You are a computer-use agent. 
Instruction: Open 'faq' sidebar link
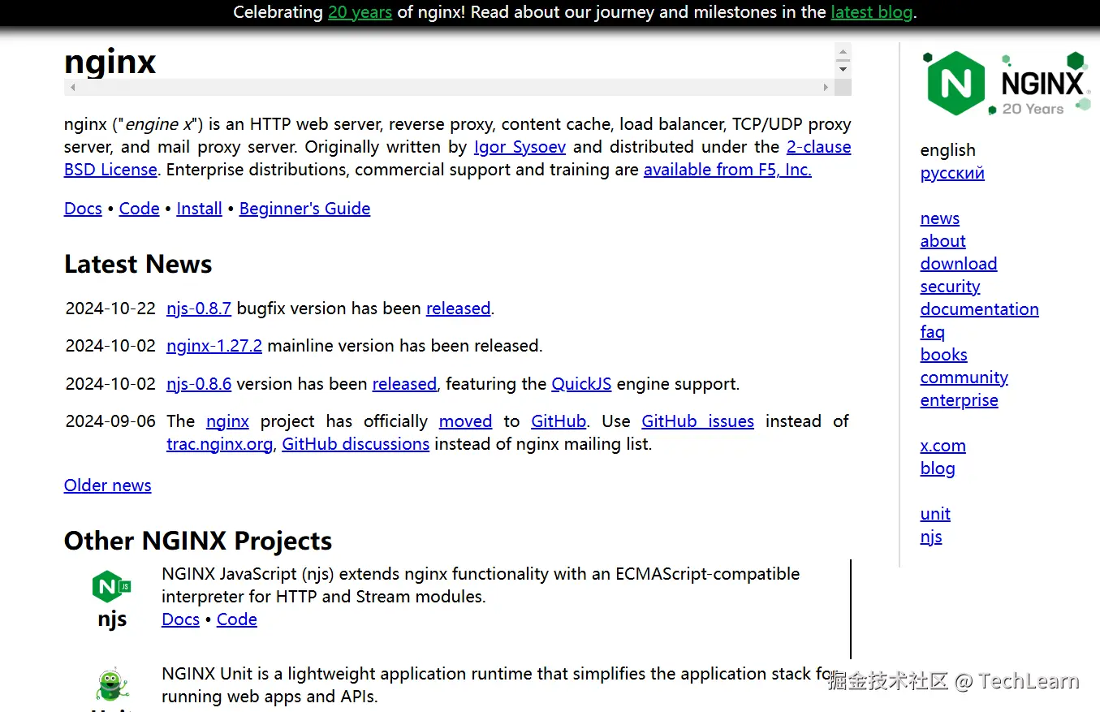point(933,332)
